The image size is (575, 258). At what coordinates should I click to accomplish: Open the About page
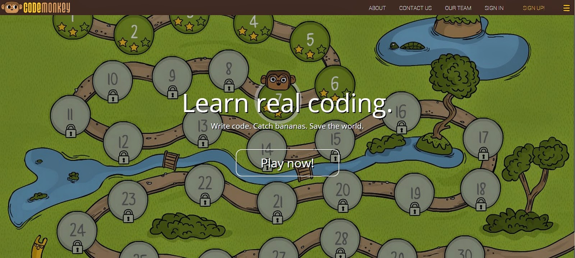[x=377, y=8]
